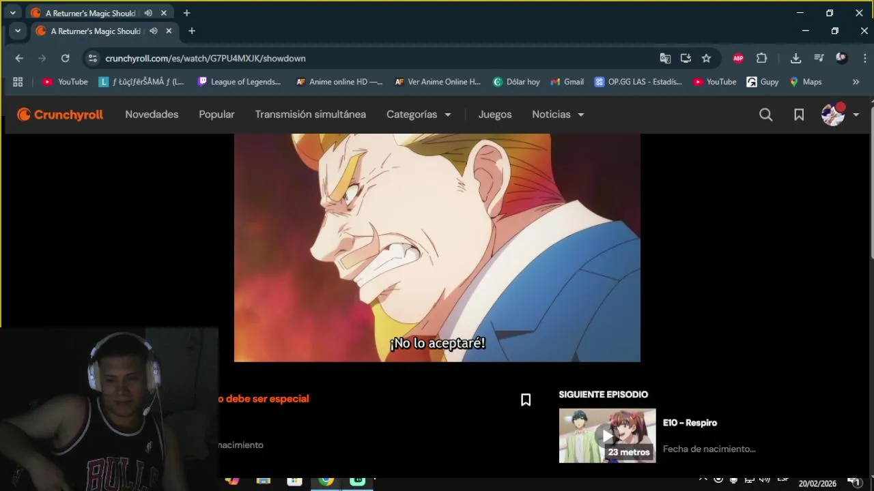Click the anime video player
The width and height of the screenshot is (874, 491).
[437, 248]
